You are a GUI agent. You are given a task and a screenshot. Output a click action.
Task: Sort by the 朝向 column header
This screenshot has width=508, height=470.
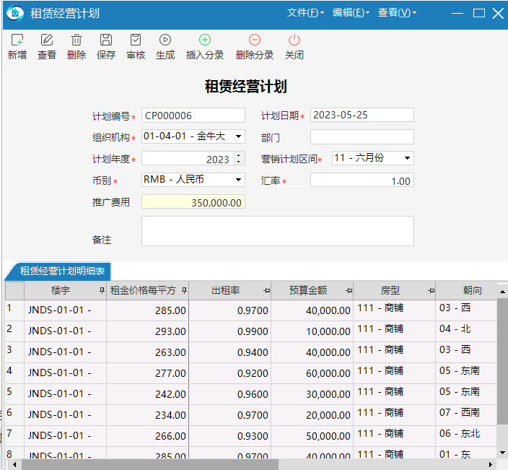click(473, 290)
